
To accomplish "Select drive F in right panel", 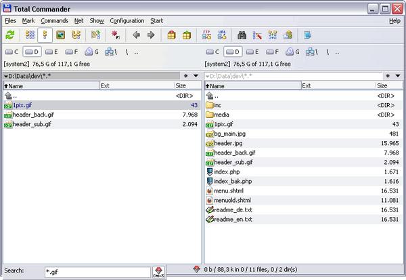I will tap(273, 52).
